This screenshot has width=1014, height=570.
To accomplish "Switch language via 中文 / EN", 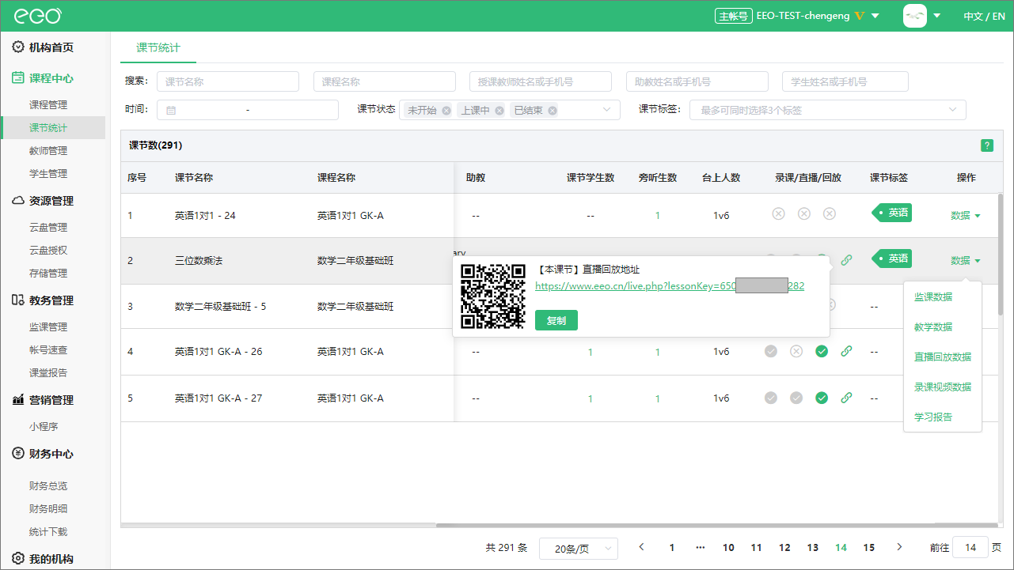I will click(984, 16).
